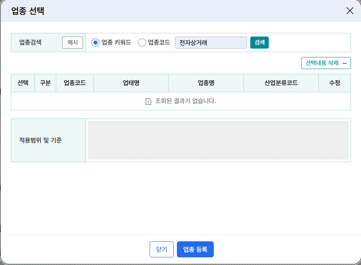
Task: Click the 업종검색 label
Action: pyautogui.click(x=30, y=43)
